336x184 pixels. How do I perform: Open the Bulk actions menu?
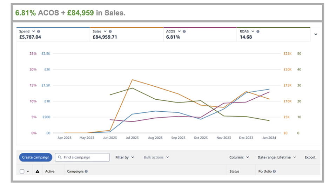[x=156, y=157]
